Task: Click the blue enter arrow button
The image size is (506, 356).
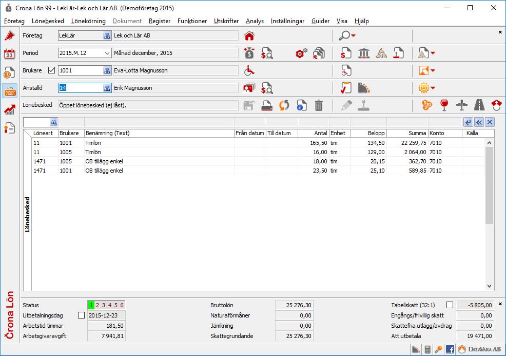Action: point(468,122)
